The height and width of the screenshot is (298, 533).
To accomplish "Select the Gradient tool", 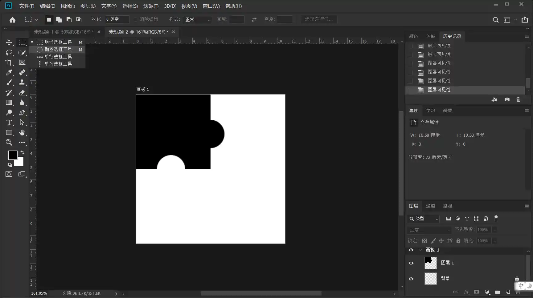I will tap(9, 103).
